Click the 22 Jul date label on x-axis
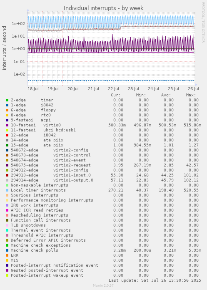The image size is (207, 290). pos(113,89)
